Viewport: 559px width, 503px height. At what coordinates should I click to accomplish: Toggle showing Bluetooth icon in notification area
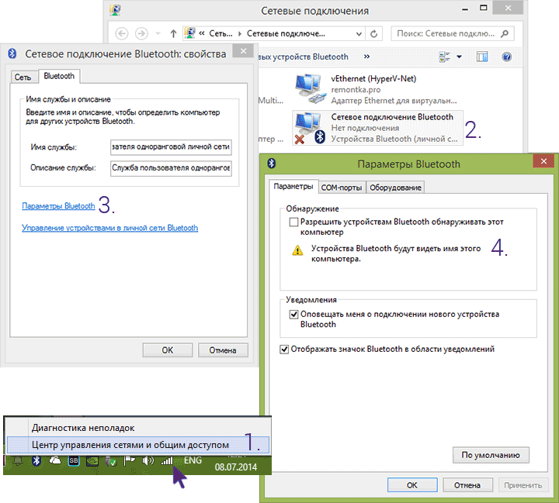coord(284,350)
